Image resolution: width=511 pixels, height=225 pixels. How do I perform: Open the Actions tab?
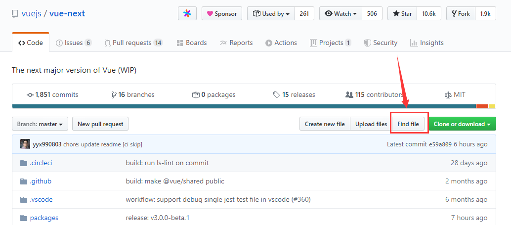(281, 43)
